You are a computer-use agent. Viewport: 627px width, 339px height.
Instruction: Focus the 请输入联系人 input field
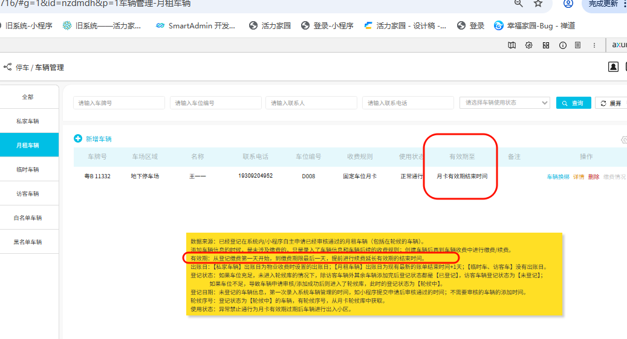pyautogui.click(x=311, y=103)
